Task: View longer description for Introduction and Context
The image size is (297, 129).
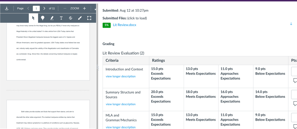Action: click(121, 76)
